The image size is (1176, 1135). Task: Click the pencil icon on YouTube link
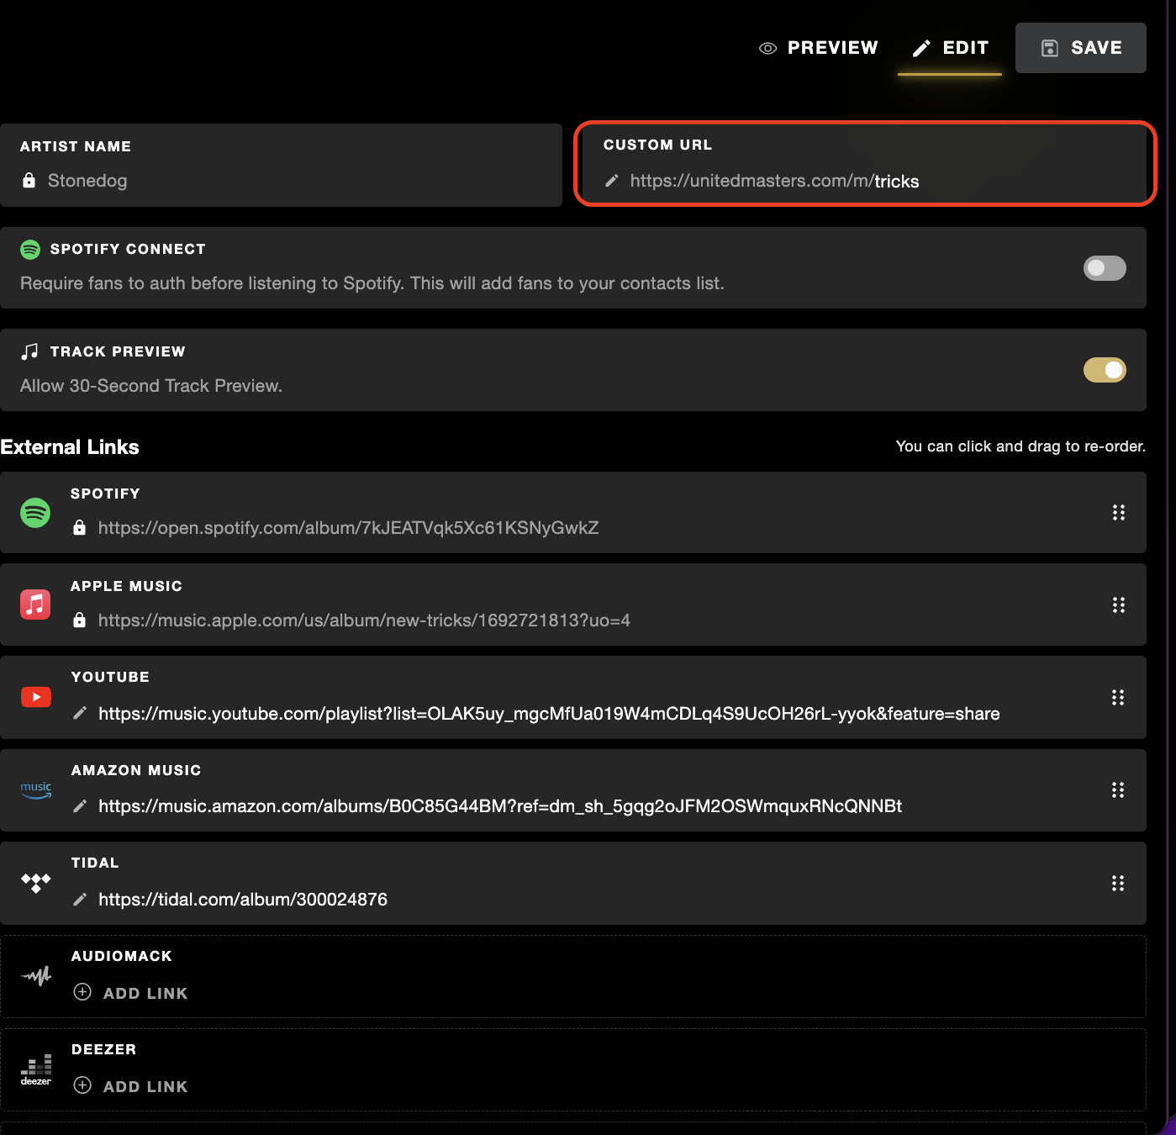point(80,713)
